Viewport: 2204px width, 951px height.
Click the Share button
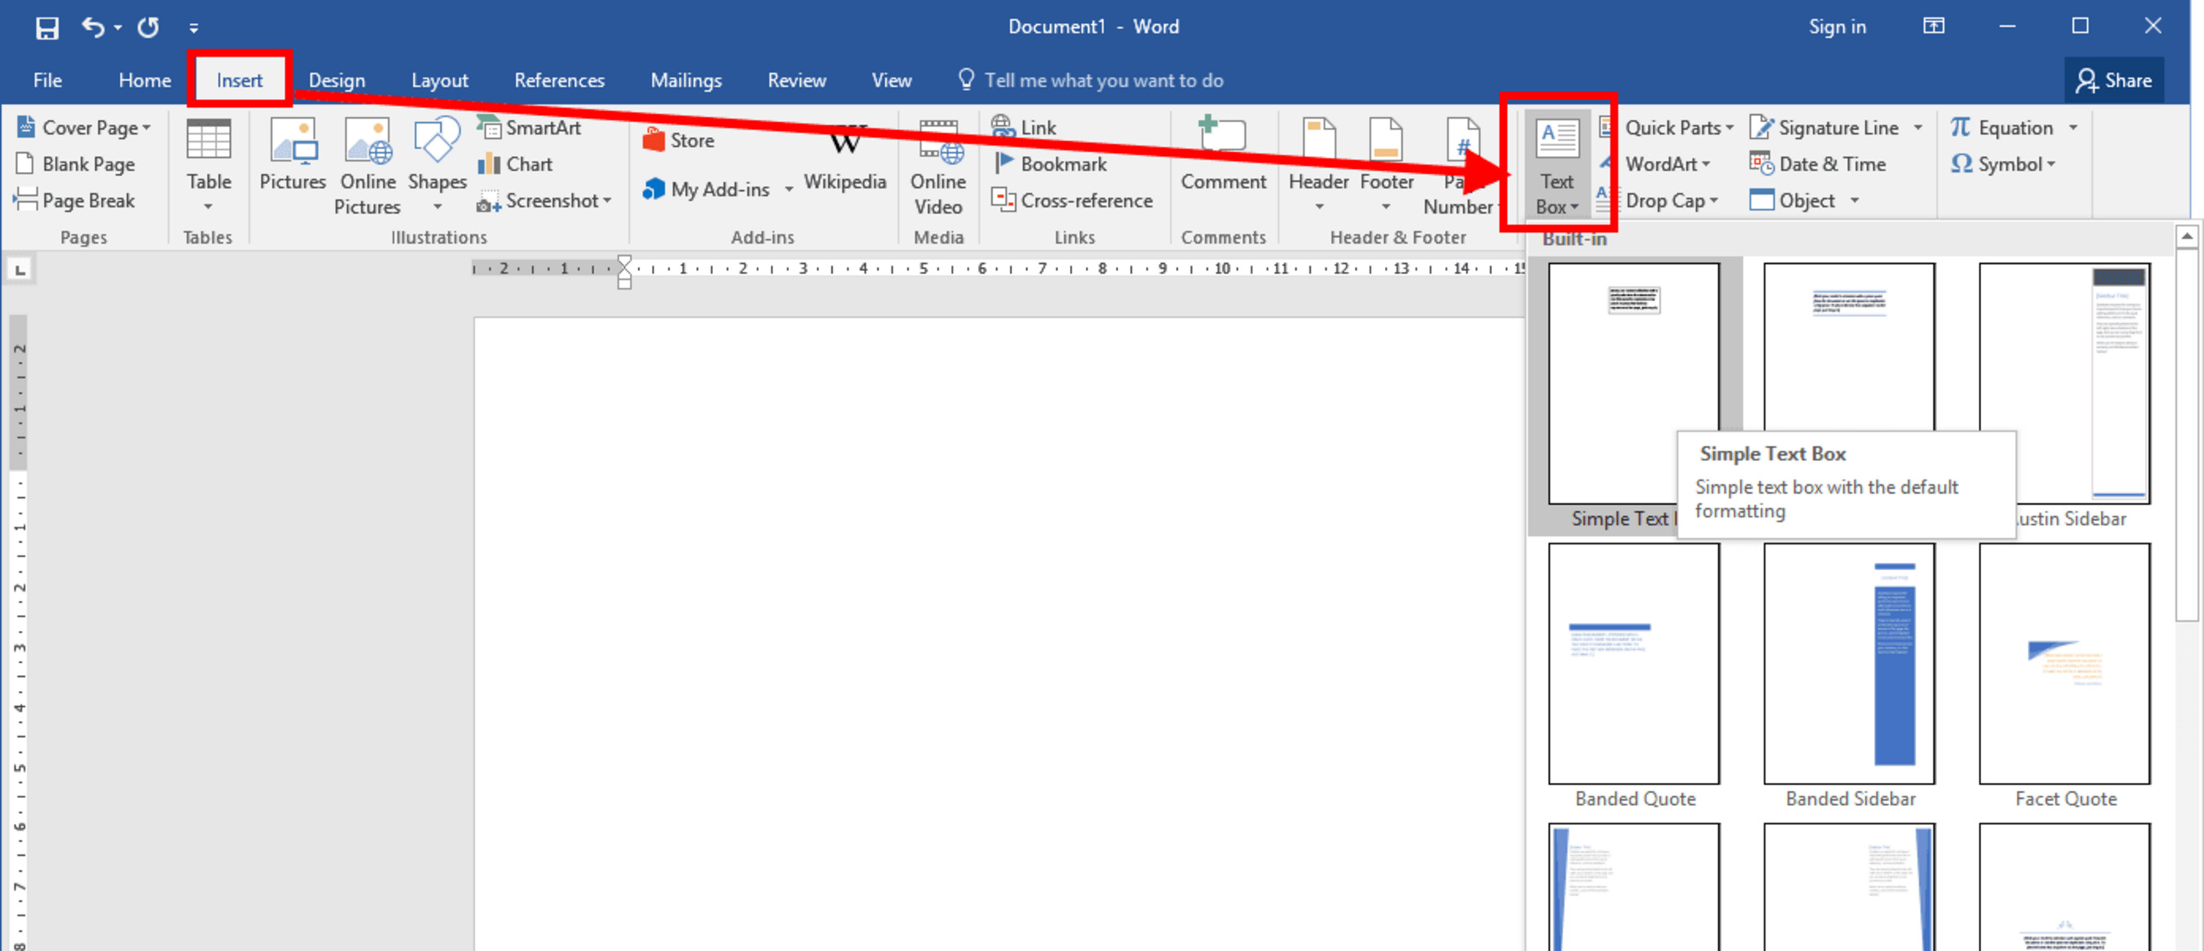tap(2113, 80)
